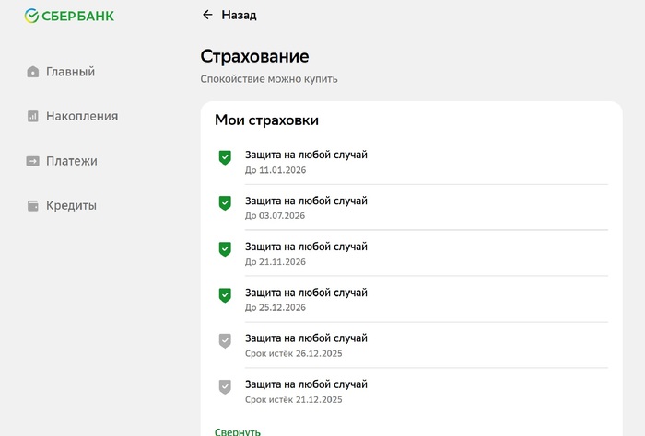Go back using the Назад link

click(239, 15)
